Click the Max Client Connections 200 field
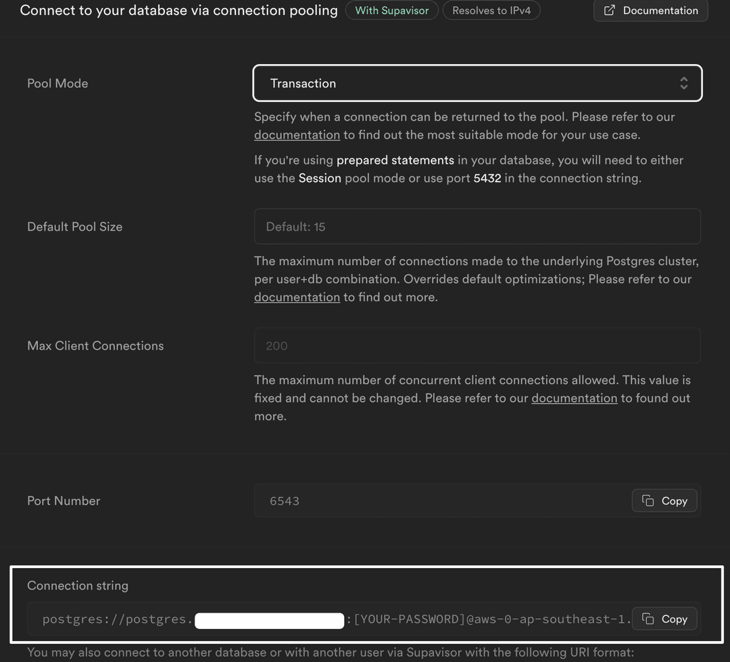Image resolution: width=730 pixels, height=662 pixels. tap(477, 346)
